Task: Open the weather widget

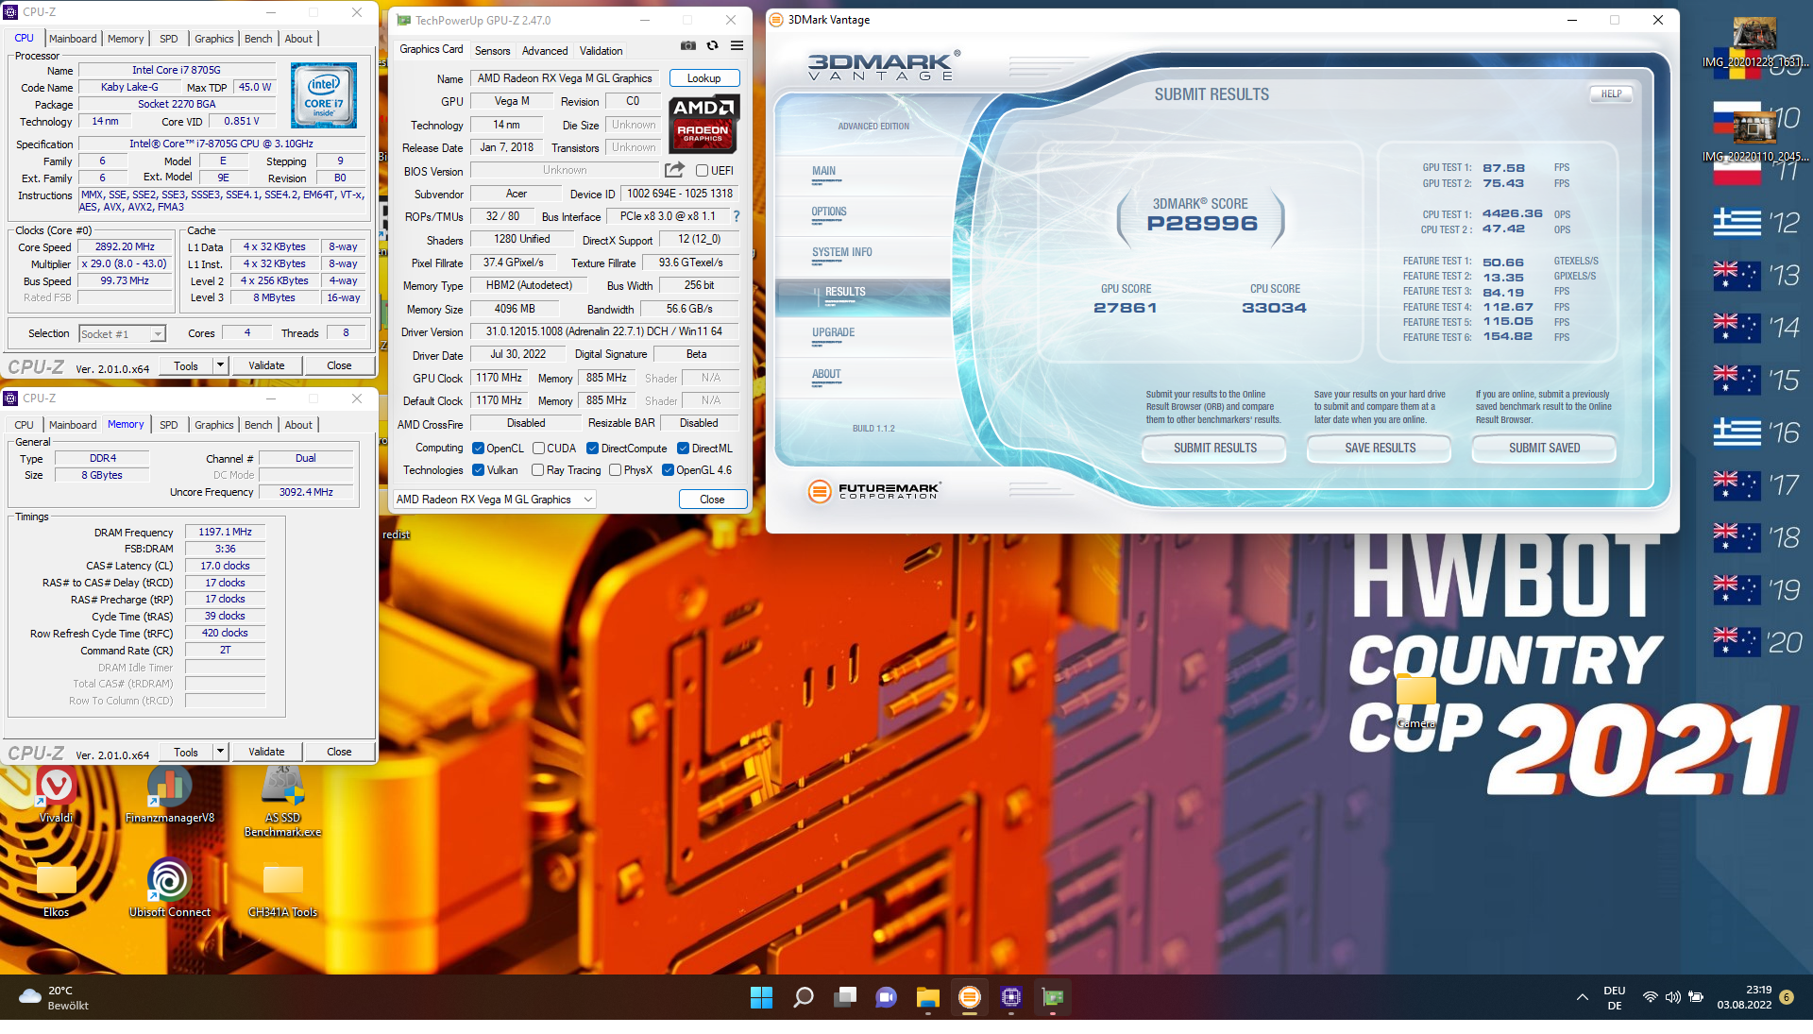Action: [x=55, y=997]
